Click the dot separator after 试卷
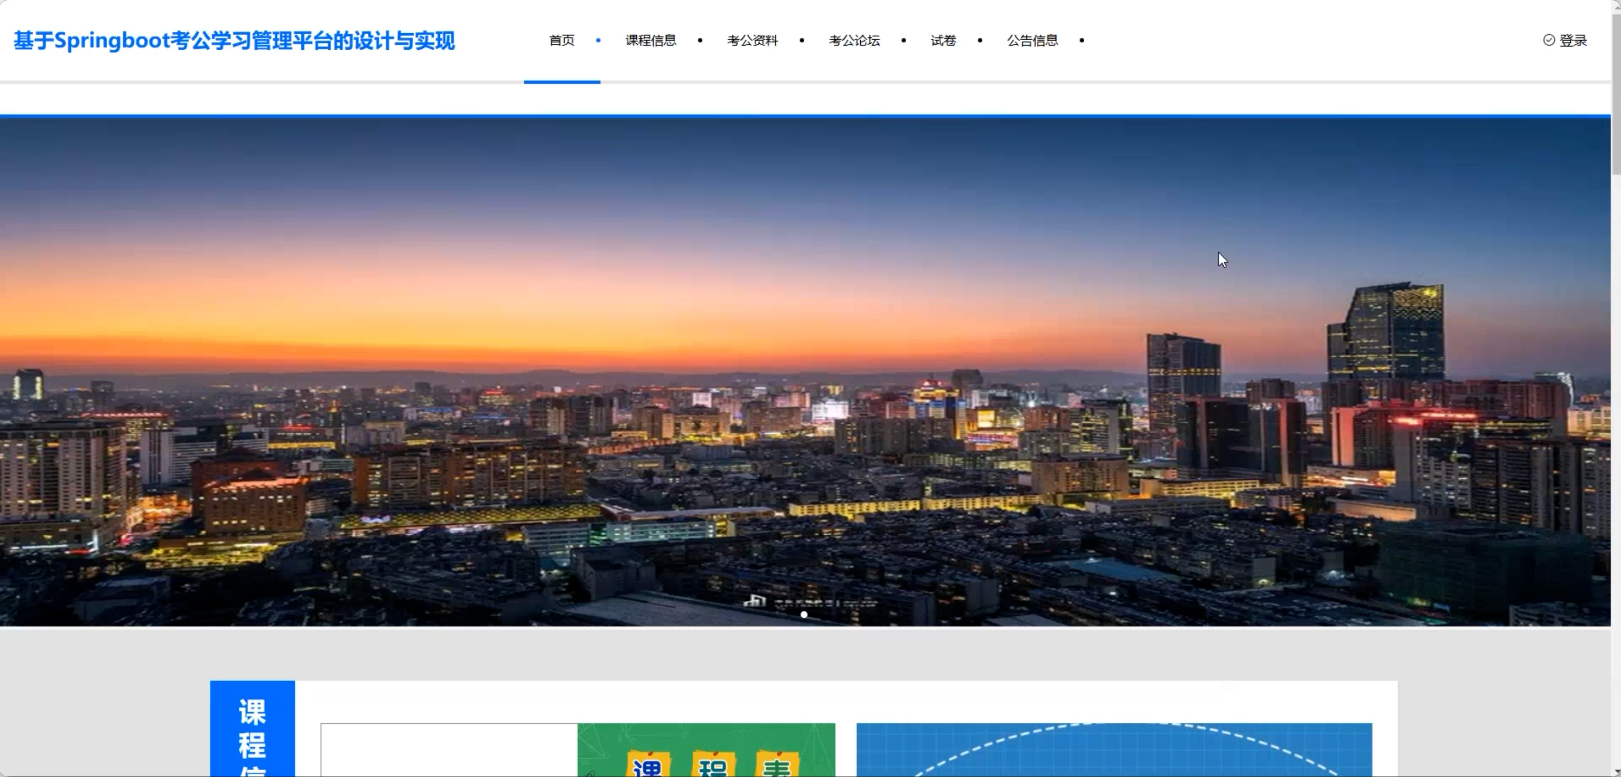The width and height of the screenshot is (1621, 777). click(980, 40)
